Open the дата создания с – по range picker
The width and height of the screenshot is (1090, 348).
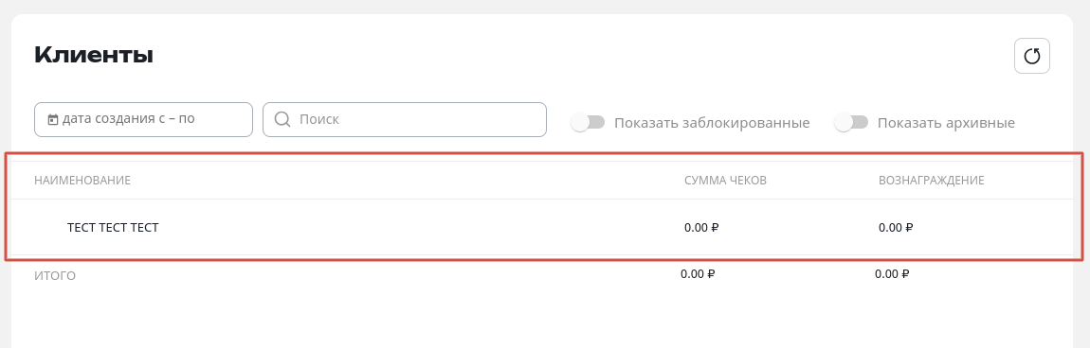pyautogui.click(x=143, y=119)
